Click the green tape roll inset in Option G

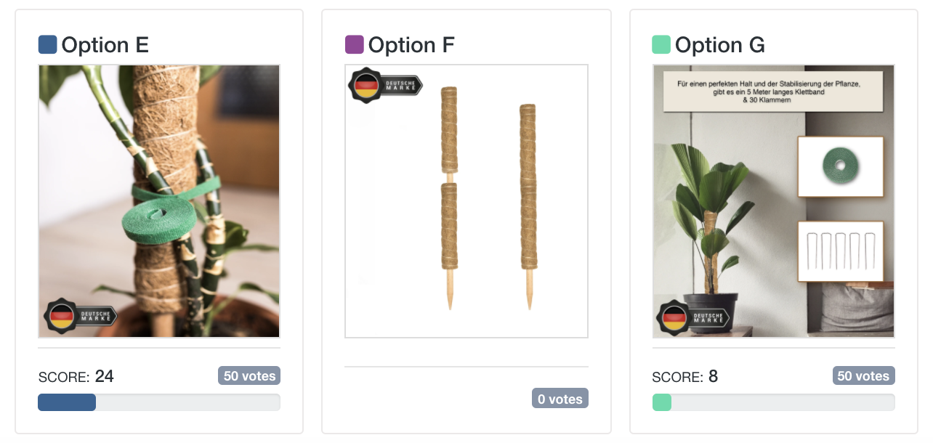(840, 166)
